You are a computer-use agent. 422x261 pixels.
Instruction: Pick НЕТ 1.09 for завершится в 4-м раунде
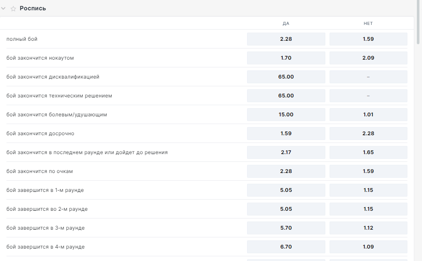tap(368, 247)
